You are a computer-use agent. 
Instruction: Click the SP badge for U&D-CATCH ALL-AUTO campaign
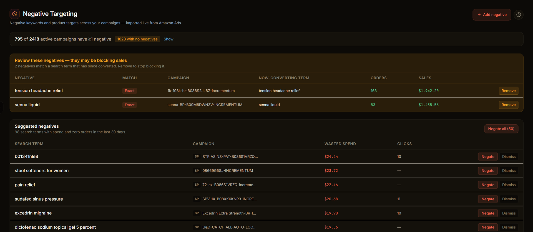click(197, 227)
